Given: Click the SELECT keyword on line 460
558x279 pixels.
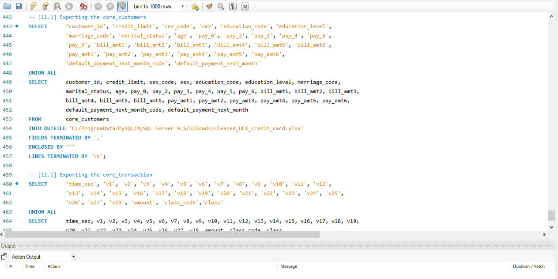Looking at the screenshot, I should pos(38,184).
